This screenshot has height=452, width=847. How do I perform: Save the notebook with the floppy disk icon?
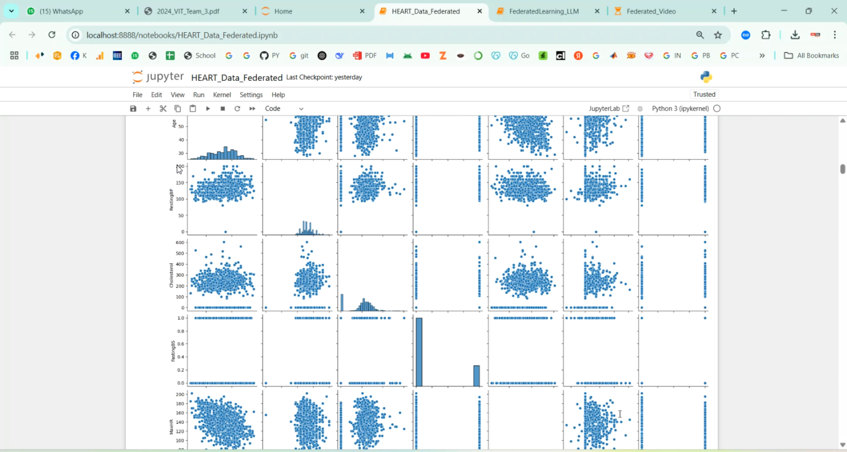click(x=133, y=108)
